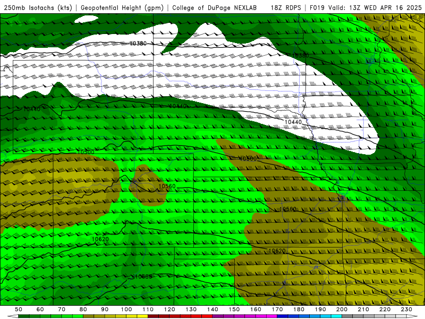The width and height of the screenshot is (425, 319).
Task: Click the 140 legend label
Action: click(213, 309)
